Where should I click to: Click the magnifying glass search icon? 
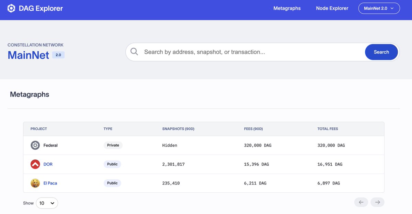click(134, 52)
